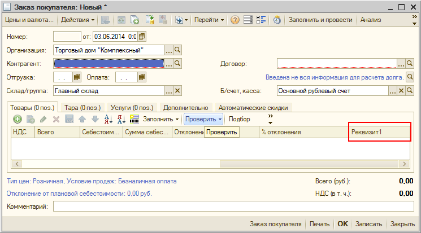Click the clock timer toolbar icon
Viewport: 421px width, 233px height.
pyautogui.click(x=277, y=20)
